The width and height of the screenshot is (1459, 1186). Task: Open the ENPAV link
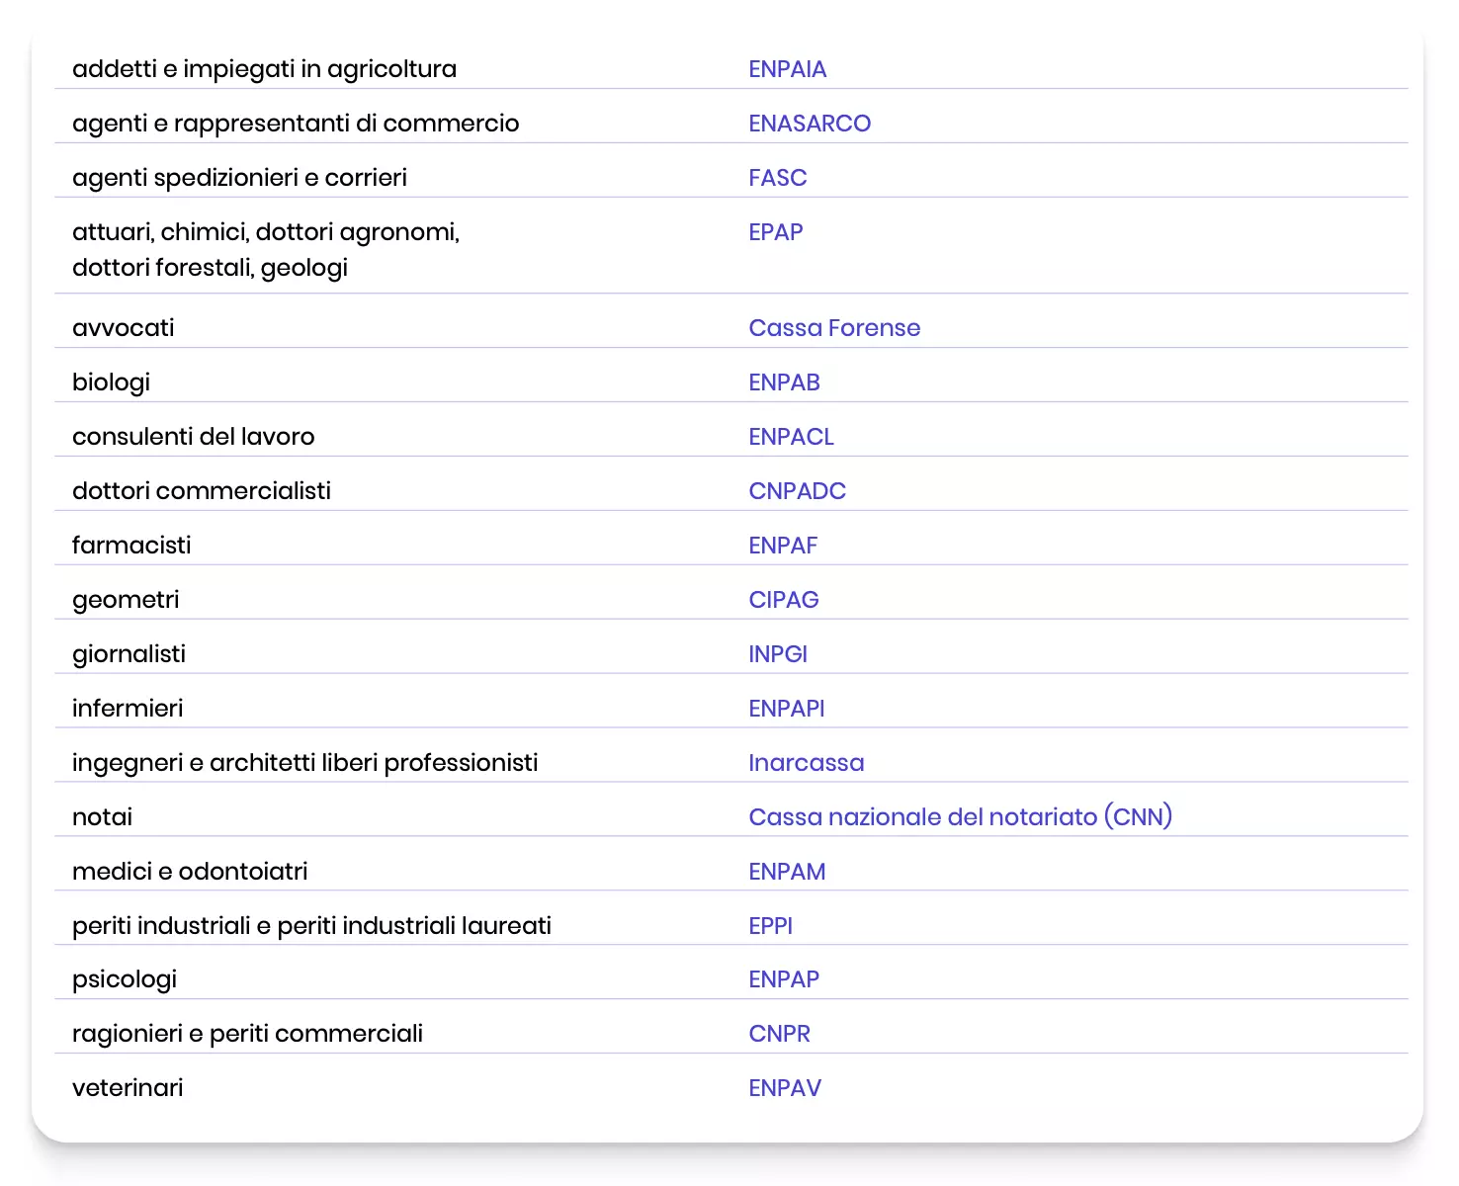tap(785, 1088)
